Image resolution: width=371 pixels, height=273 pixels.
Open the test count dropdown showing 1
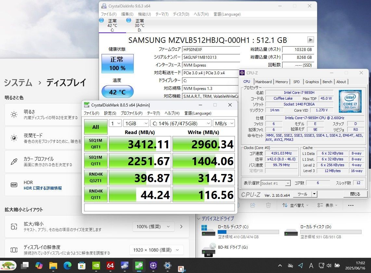pos(115,123)
